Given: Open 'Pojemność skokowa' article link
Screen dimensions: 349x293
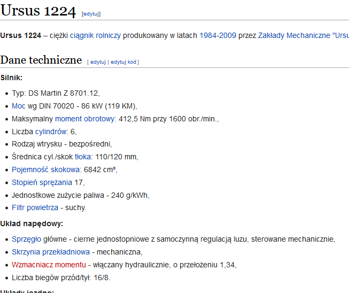Looking at the screenshot, I should (46, 169).
